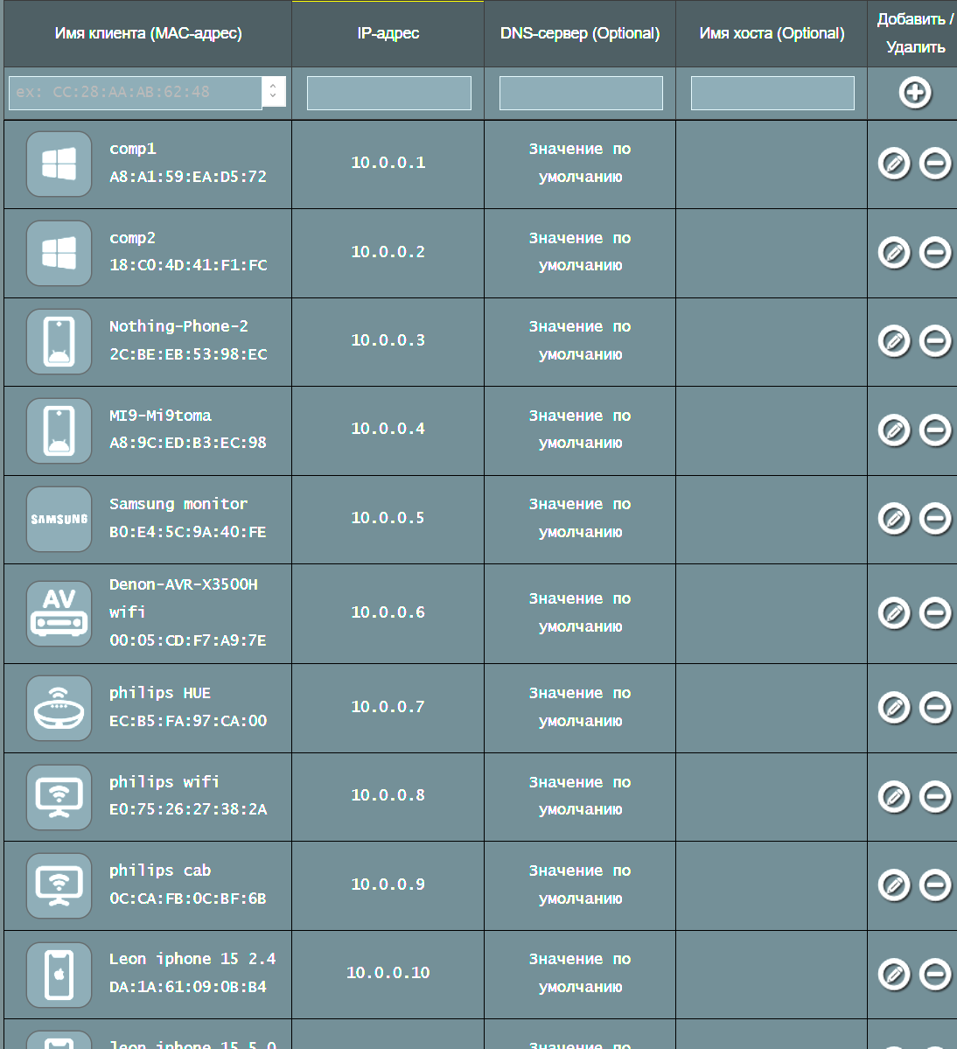This screenshot has height=1049, width=957.
Task: Click the AV receiver icon for Denon
Action: pos(59,613)
